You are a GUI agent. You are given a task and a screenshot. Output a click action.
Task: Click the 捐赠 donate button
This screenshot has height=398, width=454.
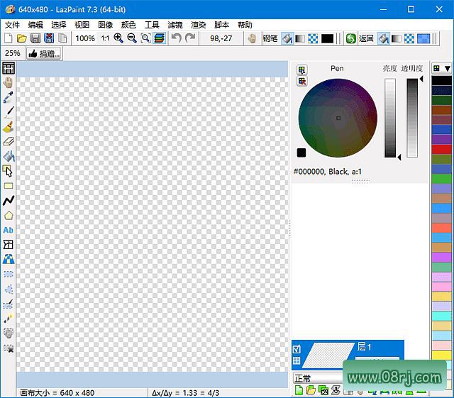pos(44,53)
